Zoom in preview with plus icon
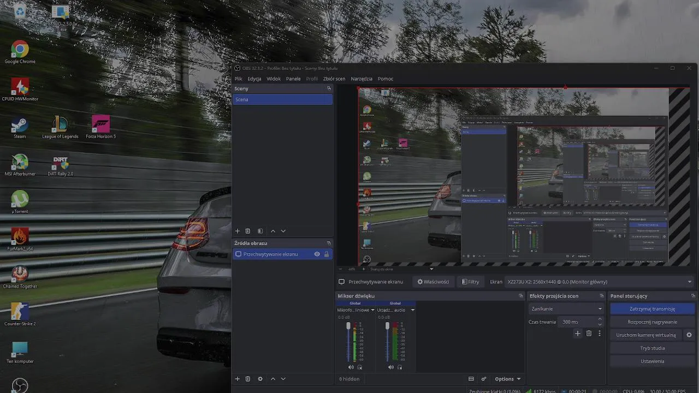The width and height of the screenshot is (699, 393). (364, 269)
